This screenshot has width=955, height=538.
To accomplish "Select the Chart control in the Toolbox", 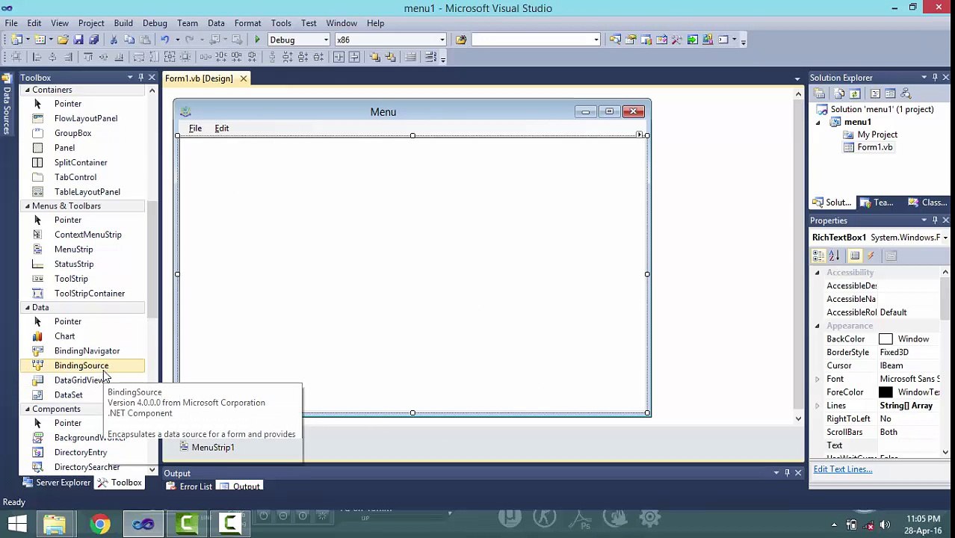I will (x=64, y=336).
